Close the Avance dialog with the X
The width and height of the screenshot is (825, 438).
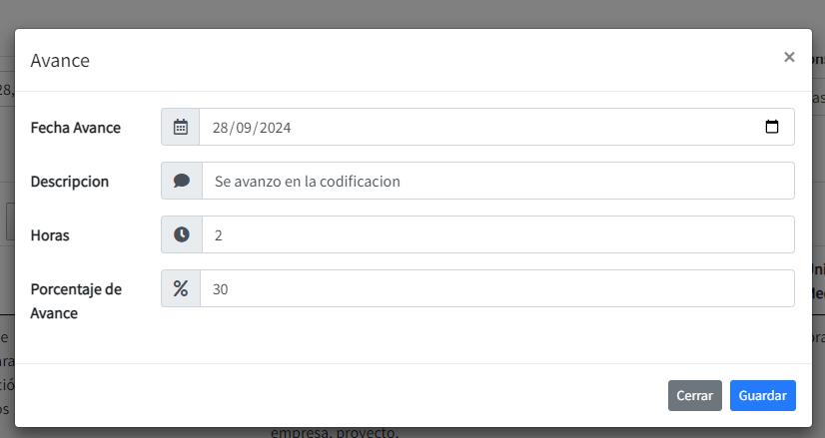(789, 58)
